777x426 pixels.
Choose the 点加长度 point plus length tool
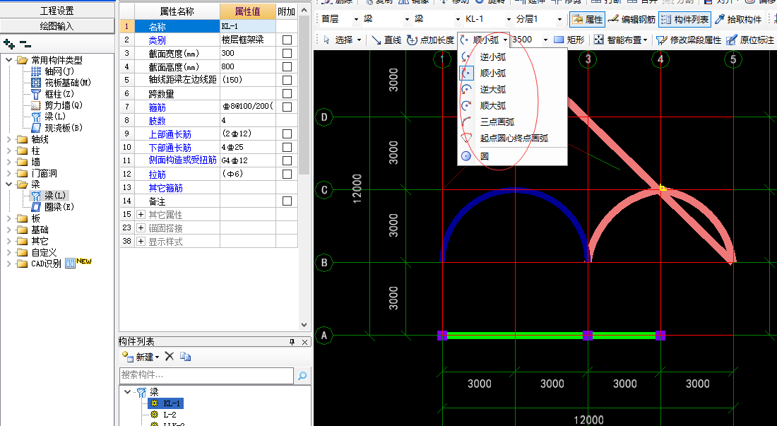430,40
